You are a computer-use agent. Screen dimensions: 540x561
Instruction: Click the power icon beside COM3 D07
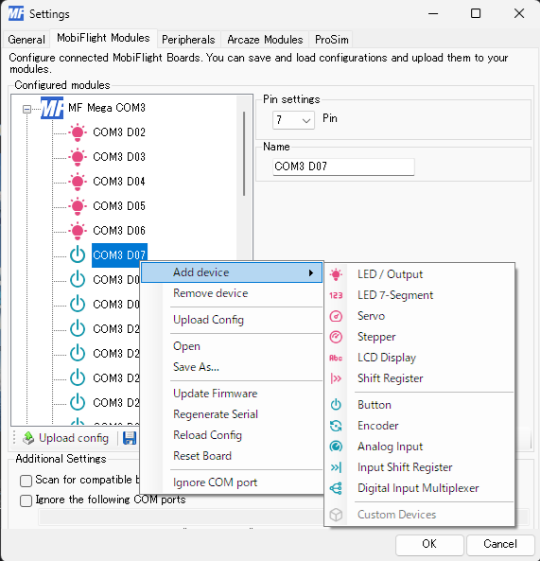[78, 255]
